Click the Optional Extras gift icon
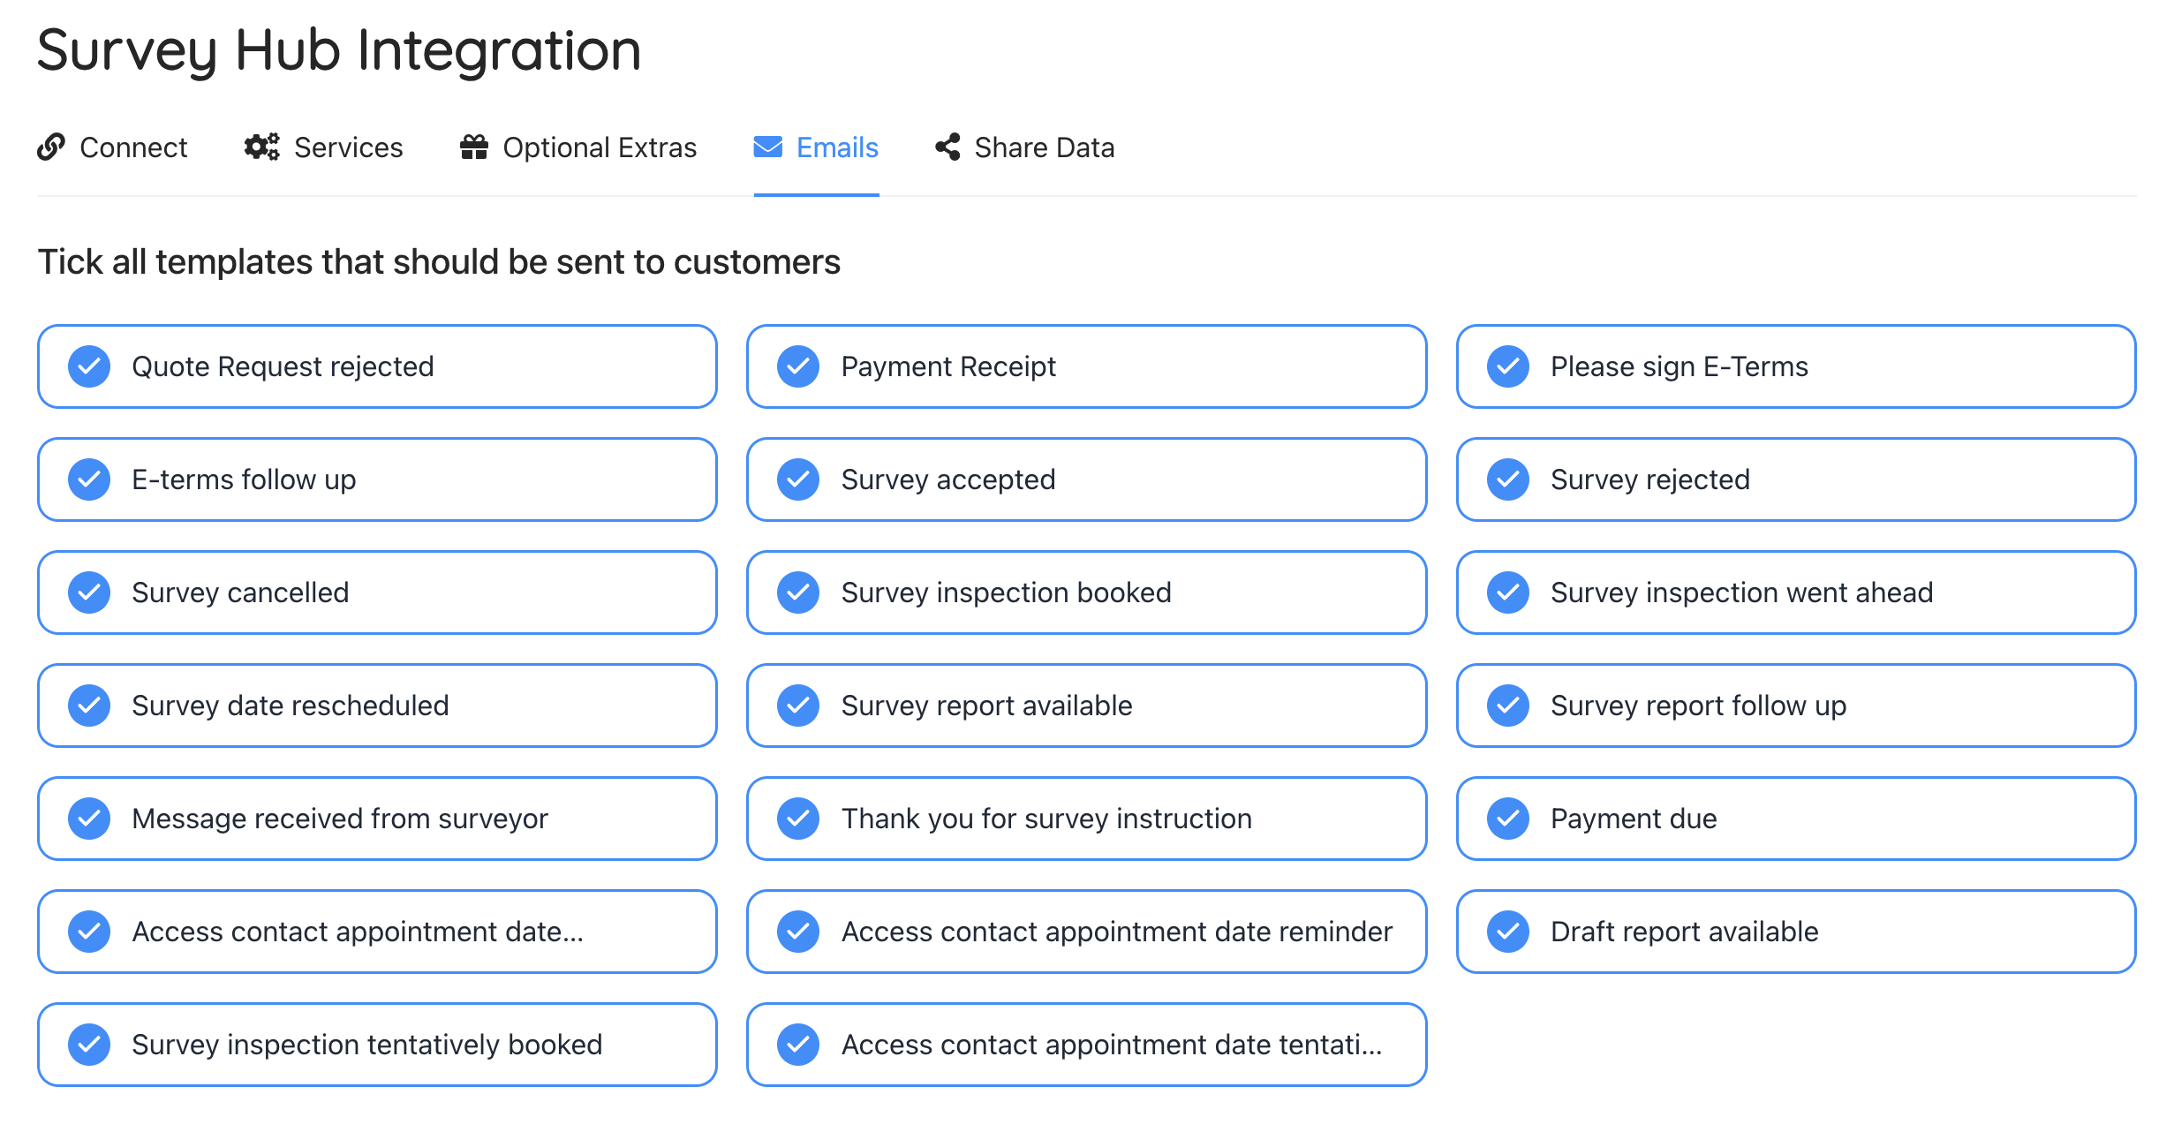The image size is (2174, 1132). pyautogui.click(x=474, y=147)
